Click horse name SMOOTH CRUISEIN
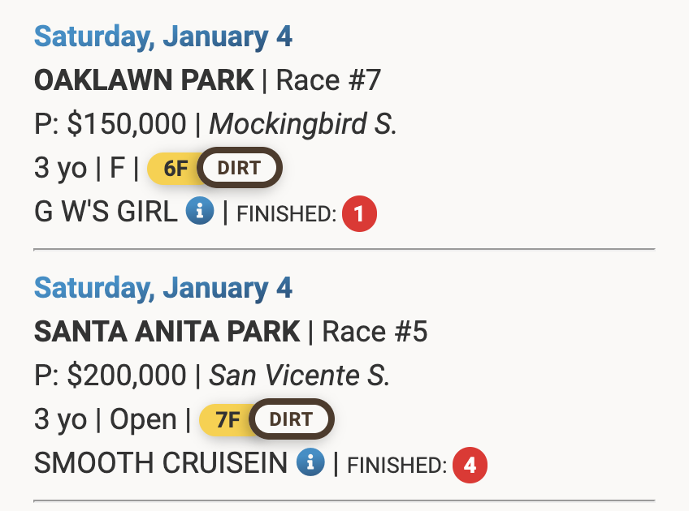The height and width of the screenshot is (511, 689). tap(161, 464)
